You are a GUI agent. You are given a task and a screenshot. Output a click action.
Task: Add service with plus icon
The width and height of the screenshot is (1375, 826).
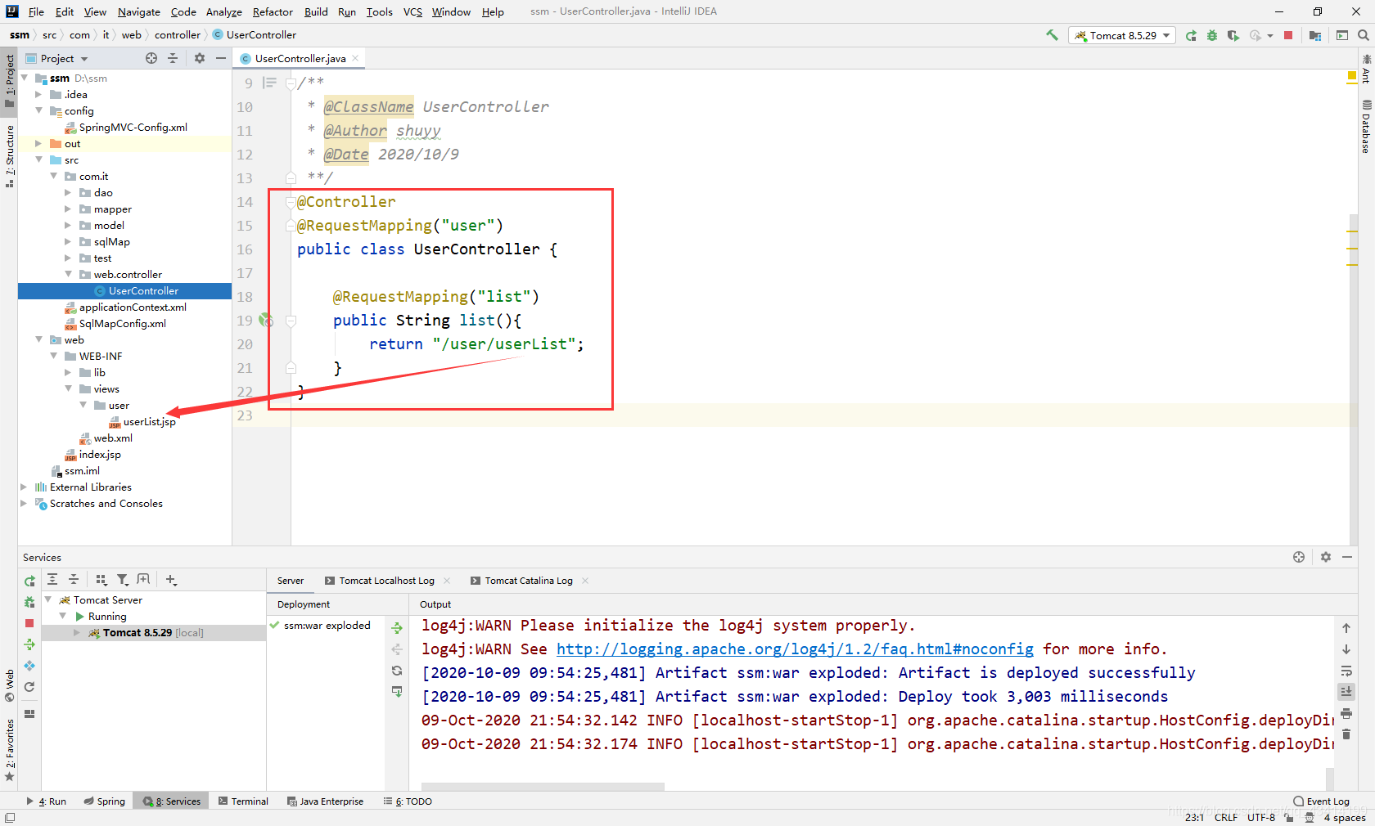[x=171, y=579]
